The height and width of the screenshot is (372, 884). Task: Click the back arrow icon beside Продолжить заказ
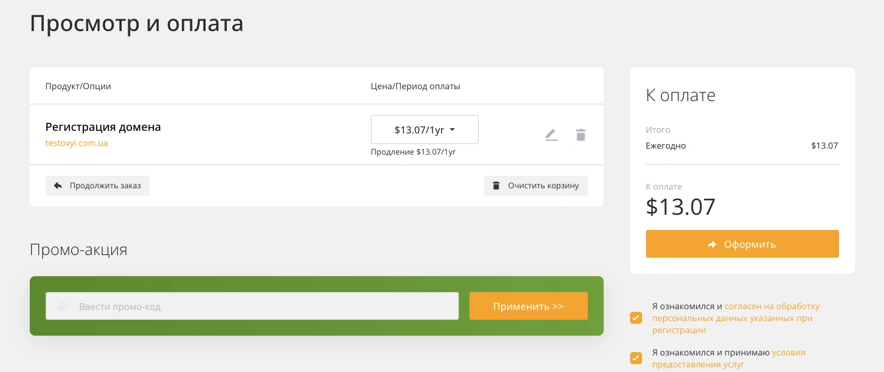pos(58,186)
